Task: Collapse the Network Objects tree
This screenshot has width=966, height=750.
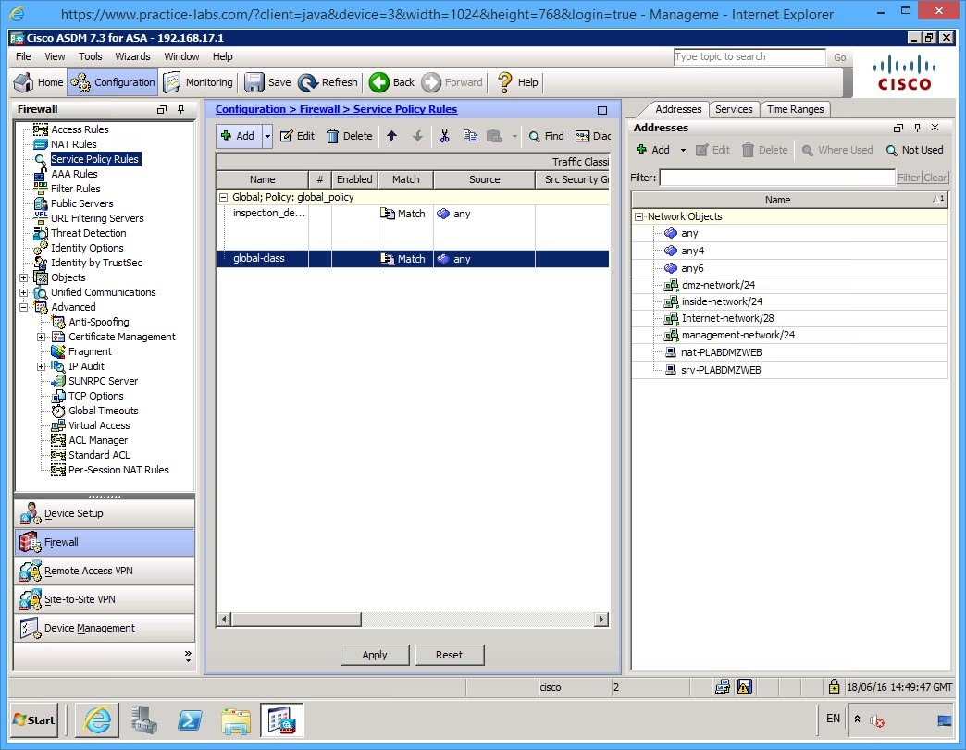Action: (637, 215)
